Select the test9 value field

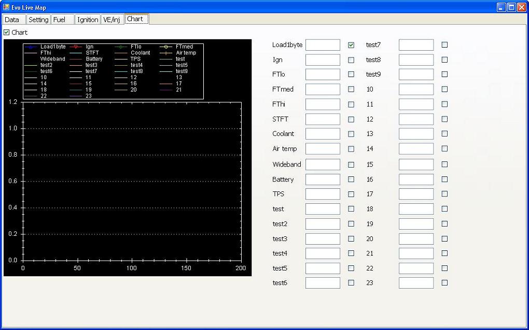click(x=416, y=74)
